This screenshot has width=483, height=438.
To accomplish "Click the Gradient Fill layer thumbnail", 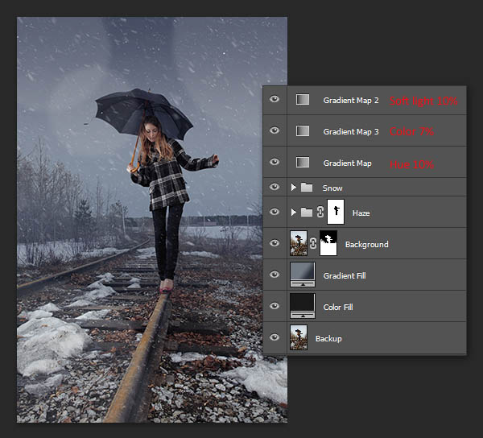I will tap(303, 275).
